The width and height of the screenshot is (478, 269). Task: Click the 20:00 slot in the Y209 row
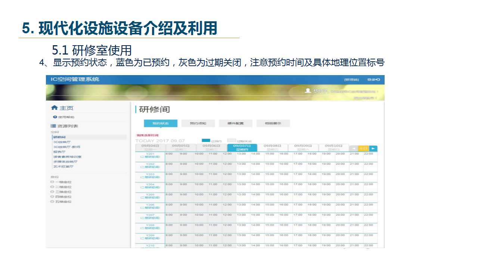pos(342,238)
